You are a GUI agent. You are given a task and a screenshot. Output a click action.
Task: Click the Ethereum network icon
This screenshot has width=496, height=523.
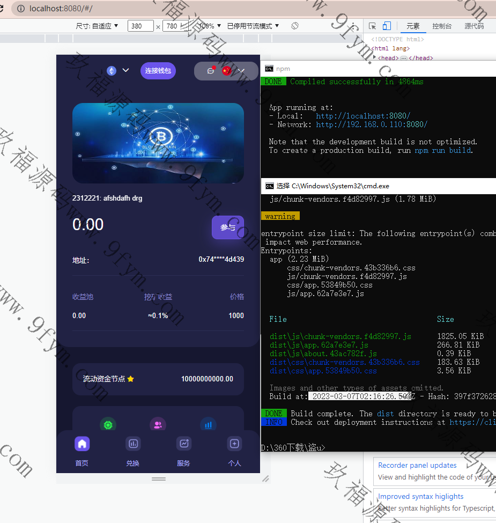(112, 71)
